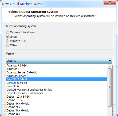Image resolution: width=118 pixels, height=116 pixels.
Task: Pick the Debian 10.x 32-bit entry
Action: coord(57,100)
